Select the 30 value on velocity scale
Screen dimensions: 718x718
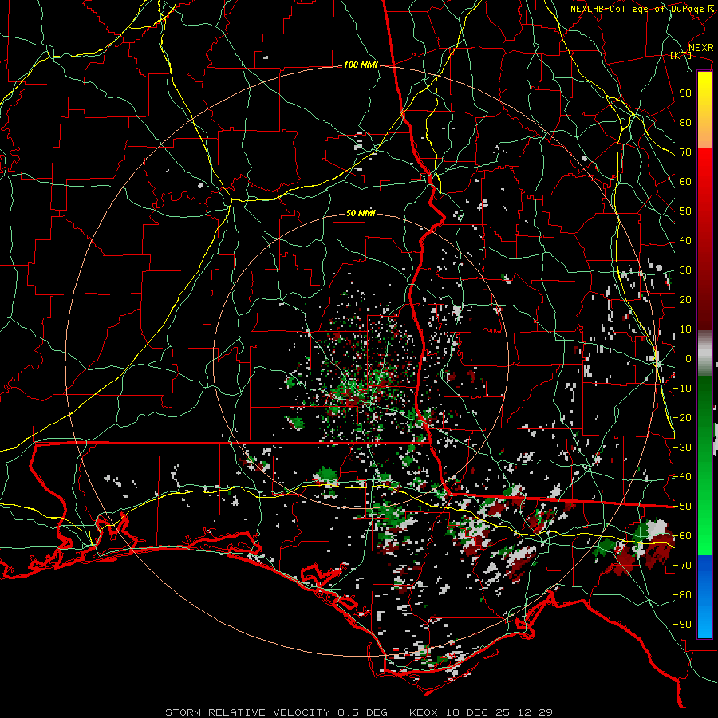point(685,270)
